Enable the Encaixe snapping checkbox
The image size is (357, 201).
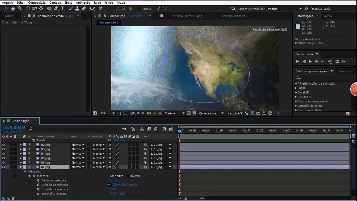(139, 9)
